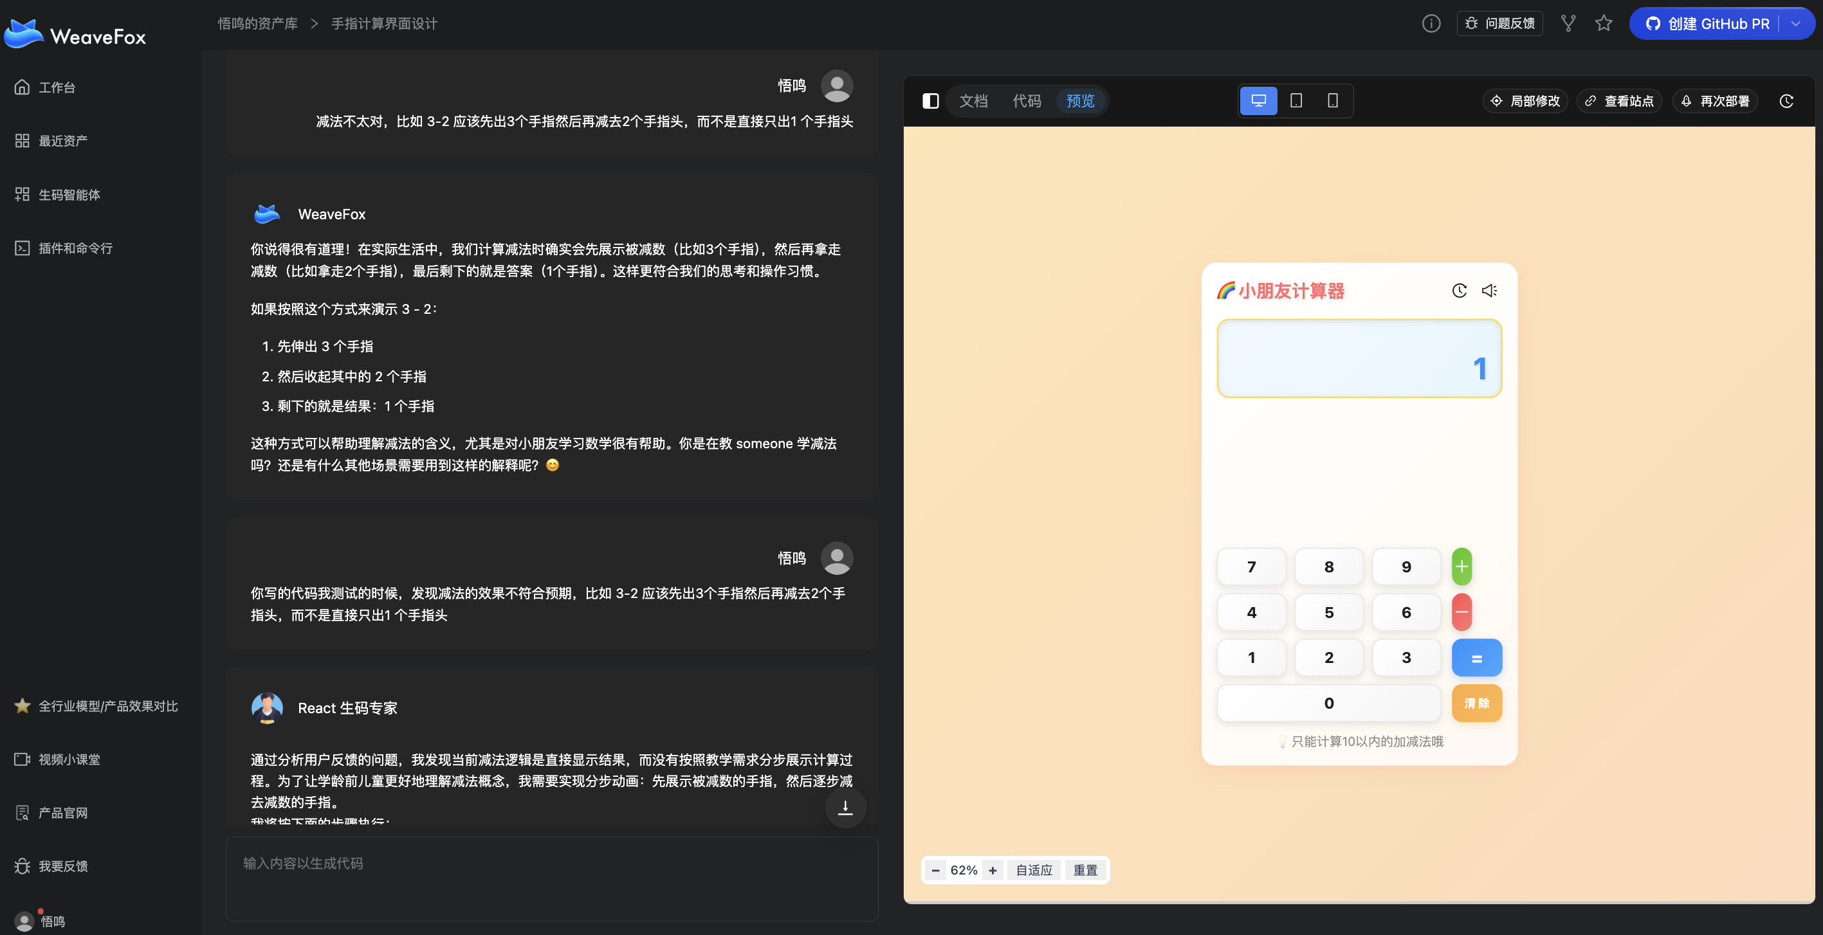Image resolution: width=1823 pixels, height=935 pixels.
Task: Switch to desktop preview mode
Action: [1258, 100]
